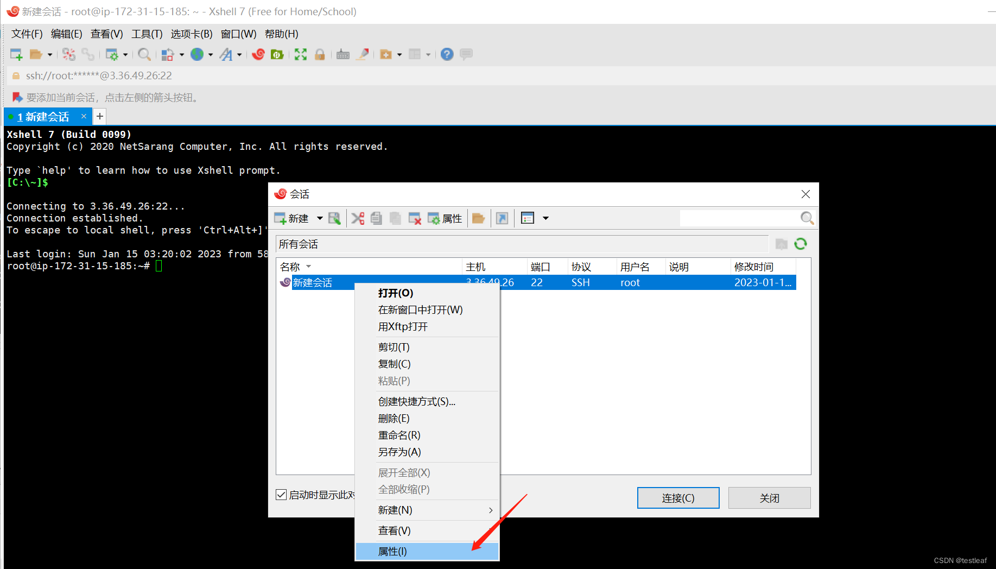
Task: Click the red Xshell swirl icon in toolbar
Action: [x=258, y=54]
